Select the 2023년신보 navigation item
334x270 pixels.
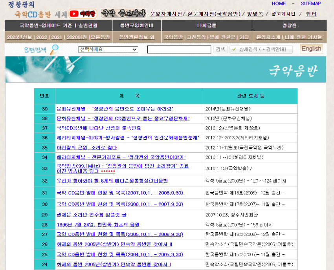(20, 37)
